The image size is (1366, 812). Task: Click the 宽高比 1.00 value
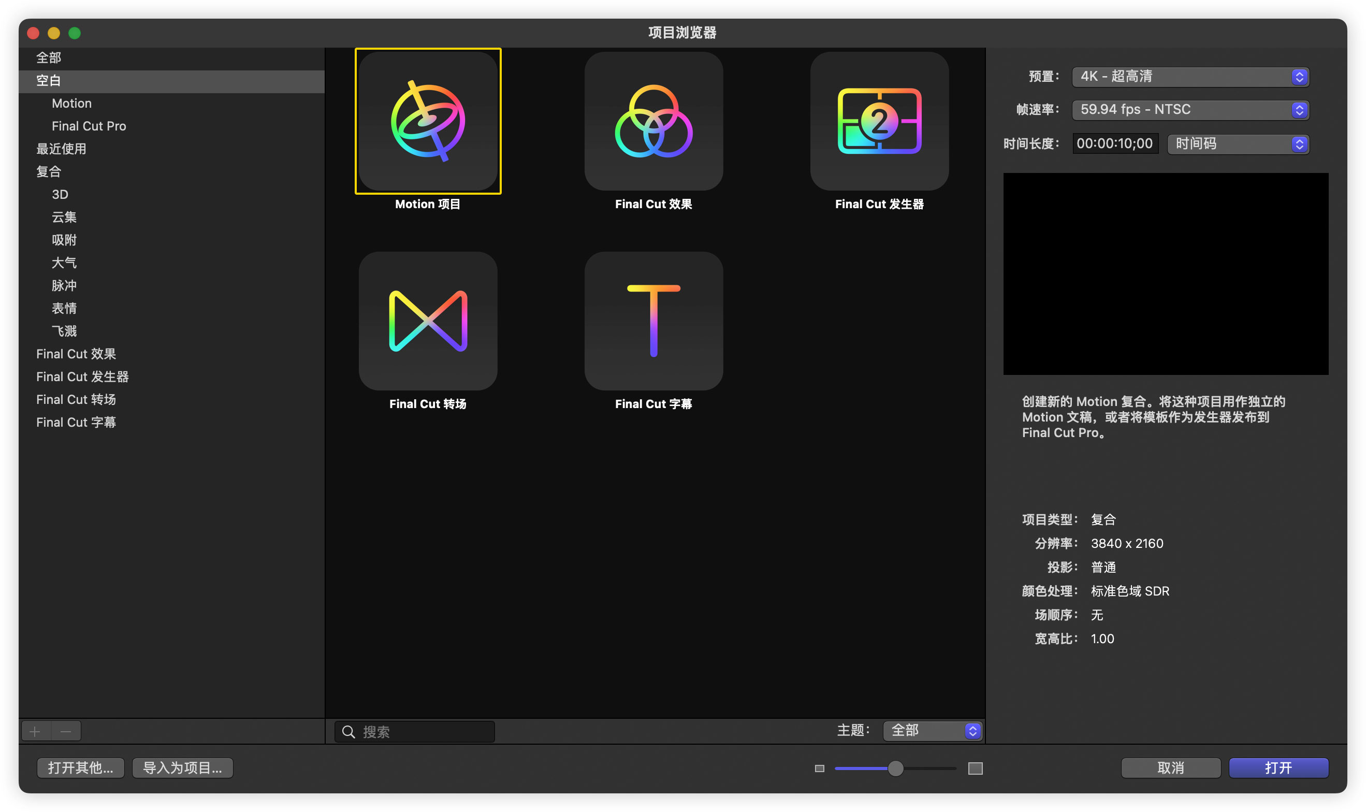(1102, 639)
